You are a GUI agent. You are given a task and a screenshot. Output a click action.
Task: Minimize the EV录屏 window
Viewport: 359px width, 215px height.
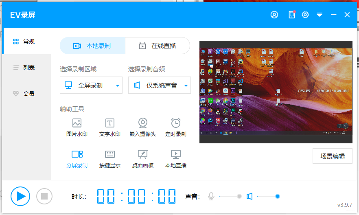pyautogui.click(x=334, y=15)
